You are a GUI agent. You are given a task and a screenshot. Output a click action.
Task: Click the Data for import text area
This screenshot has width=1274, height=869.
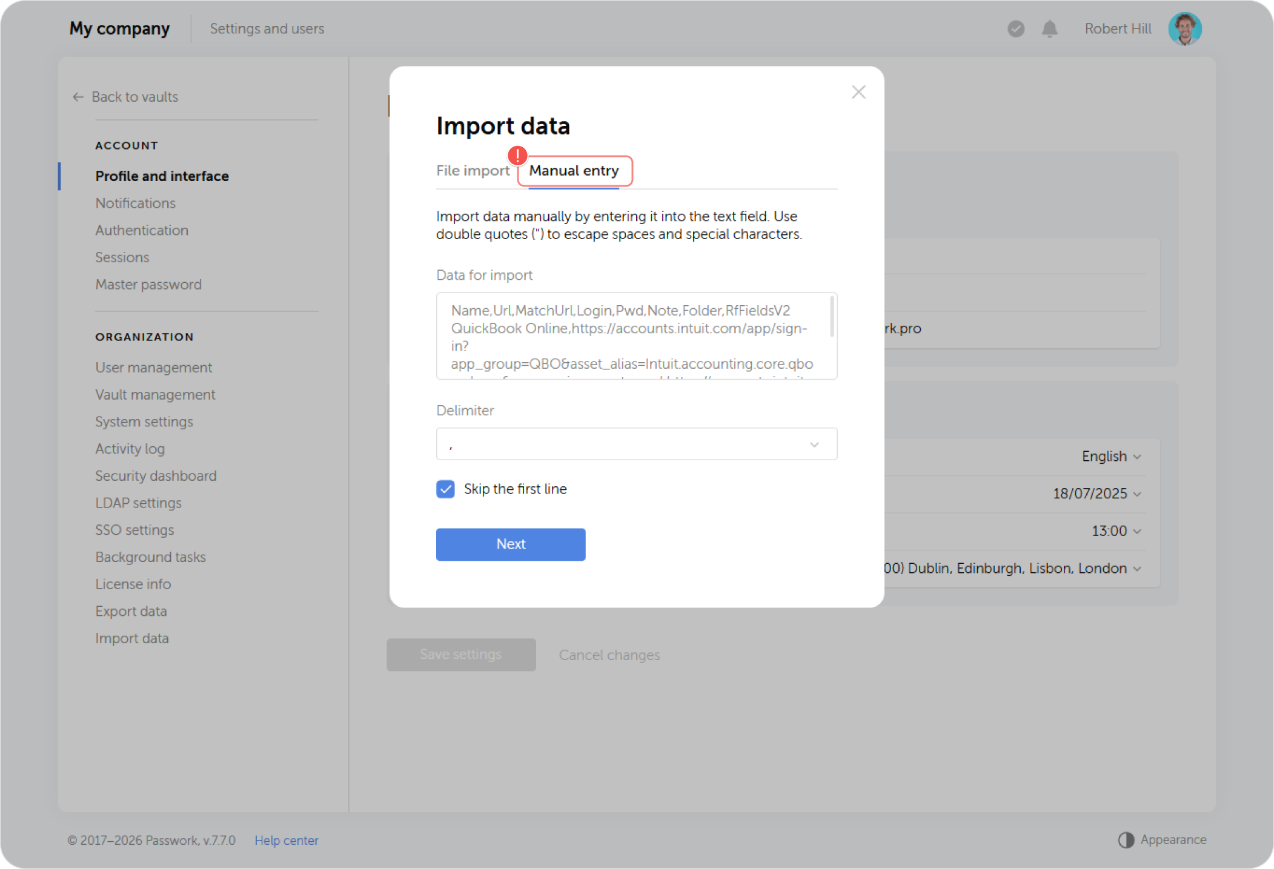click(x=636, y=336)
